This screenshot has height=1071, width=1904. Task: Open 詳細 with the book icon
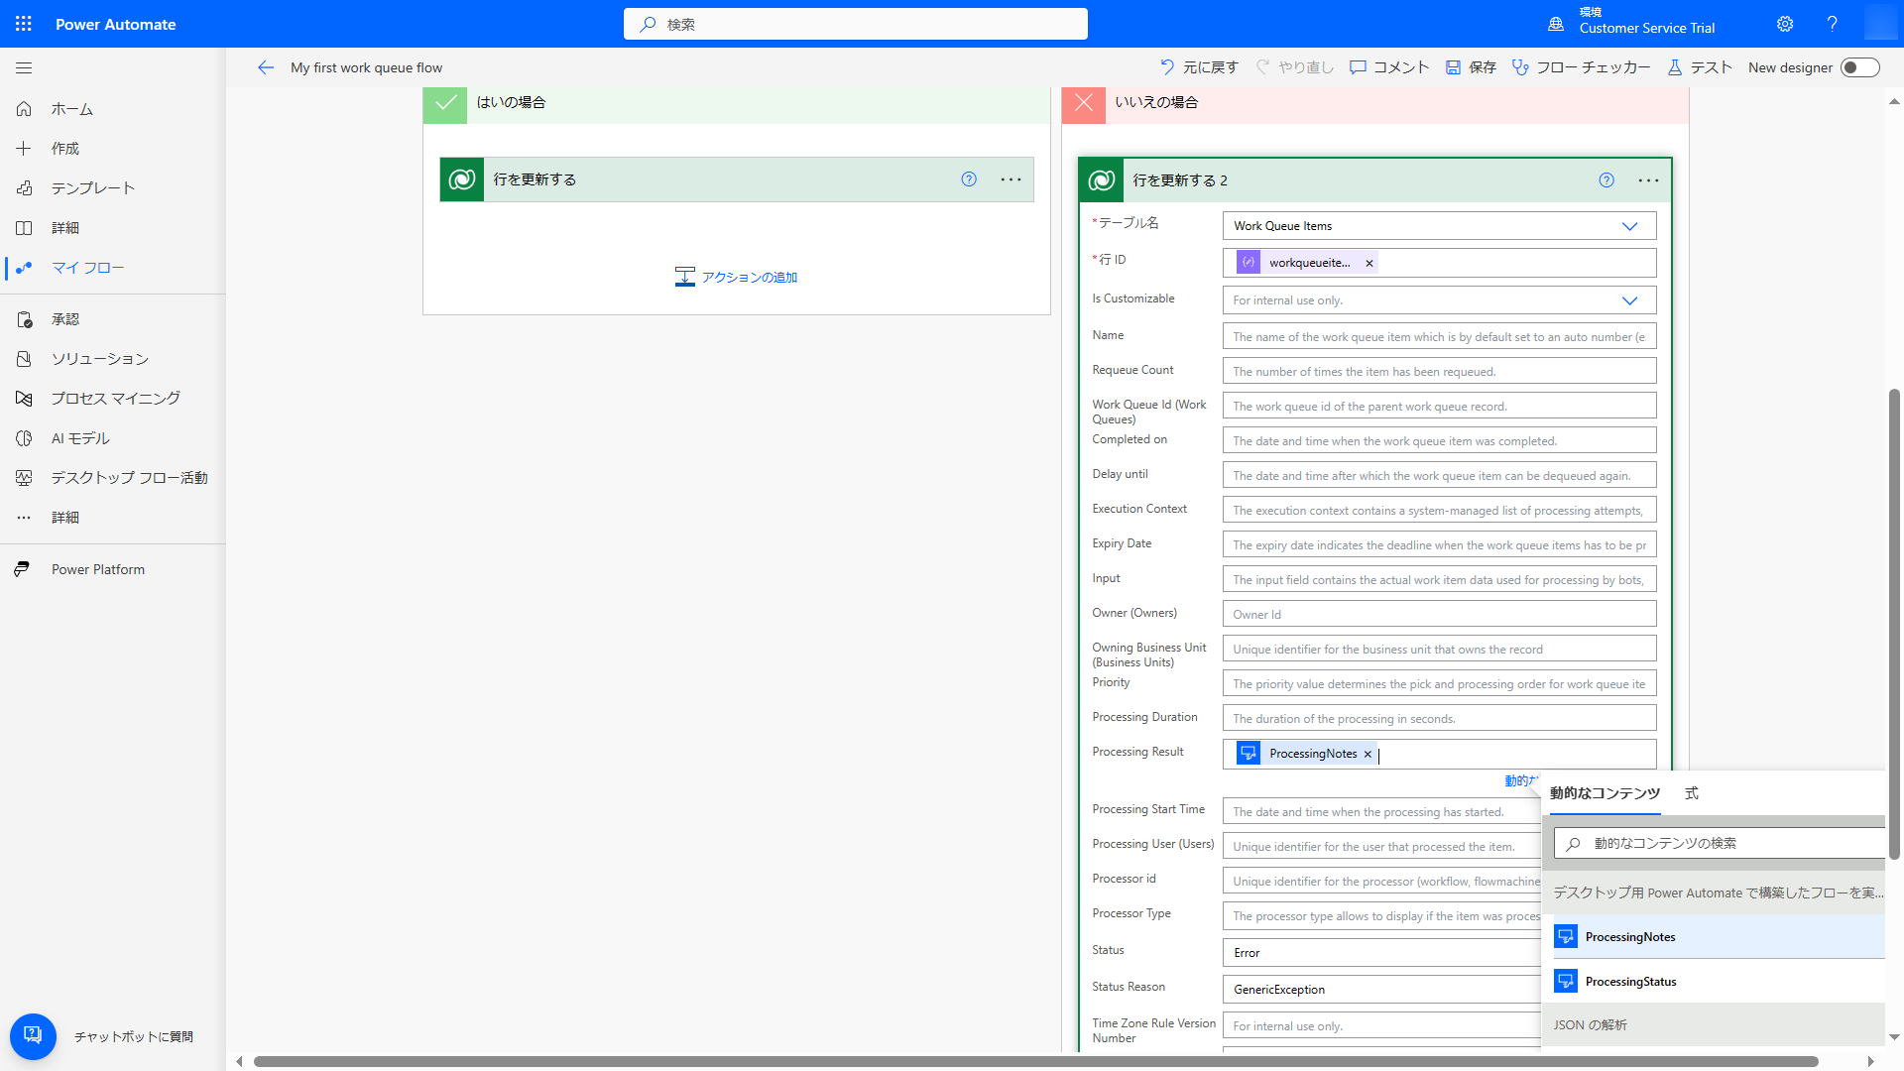click(113, 228)
